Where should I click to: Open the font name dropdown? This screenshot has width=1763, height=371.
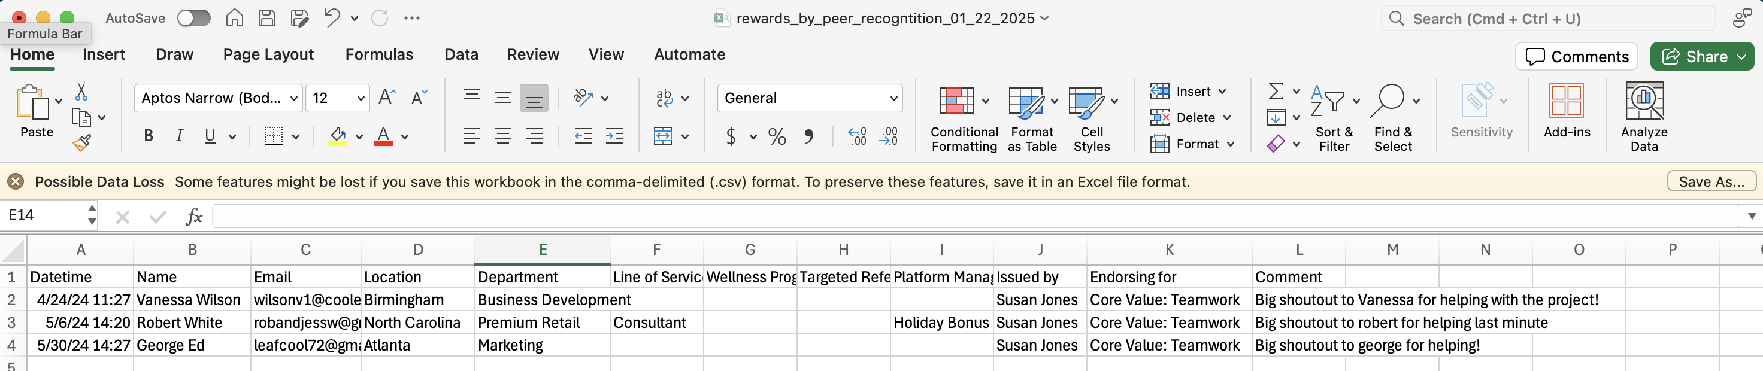[x=293, y=99]
